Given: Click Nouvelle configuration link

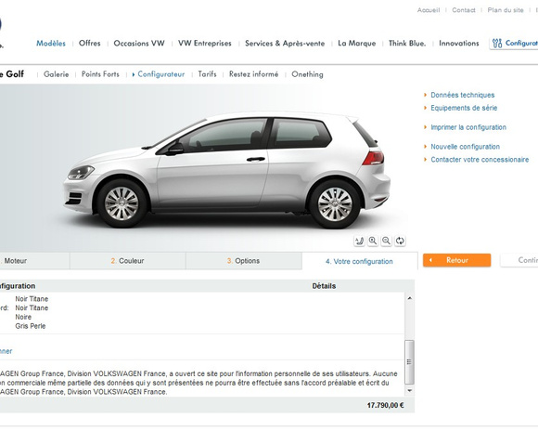Looking at the screenshot, I should (466, 147).
